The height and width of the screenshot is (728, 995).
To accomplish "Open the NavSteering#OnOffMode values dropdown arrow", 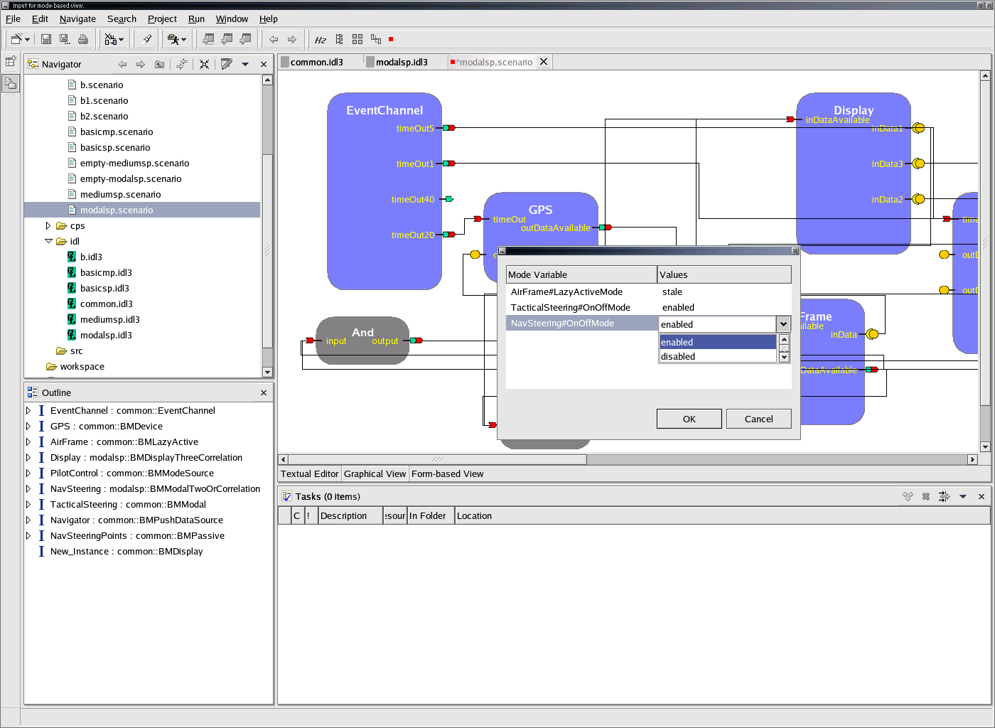I will pyautogui.click(x=783, y=324).
